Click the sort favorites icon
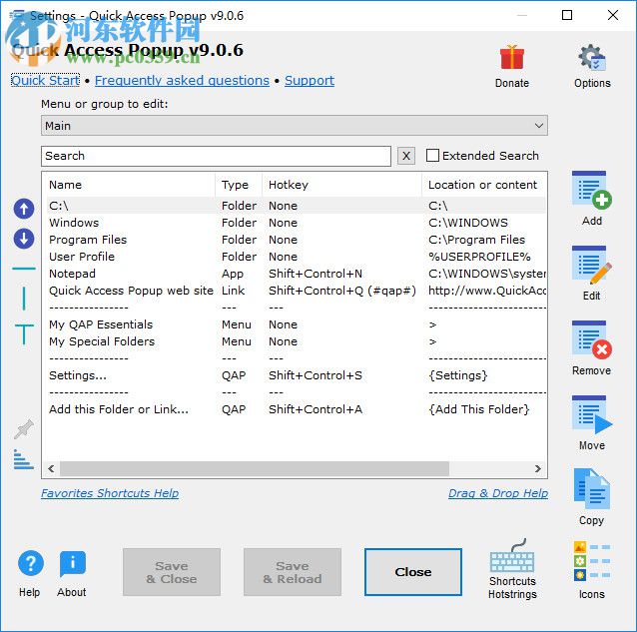 click(x=24, y=459)
